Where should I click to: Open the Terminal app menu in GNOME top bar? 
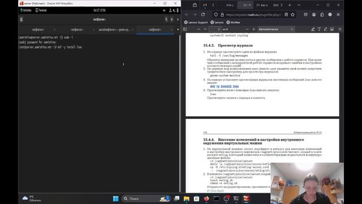pos(41,10)
